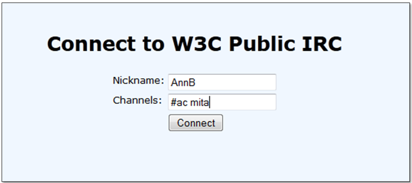Click the Connect button
Viewport: 412px width, 183px height.
click(196, 123)
